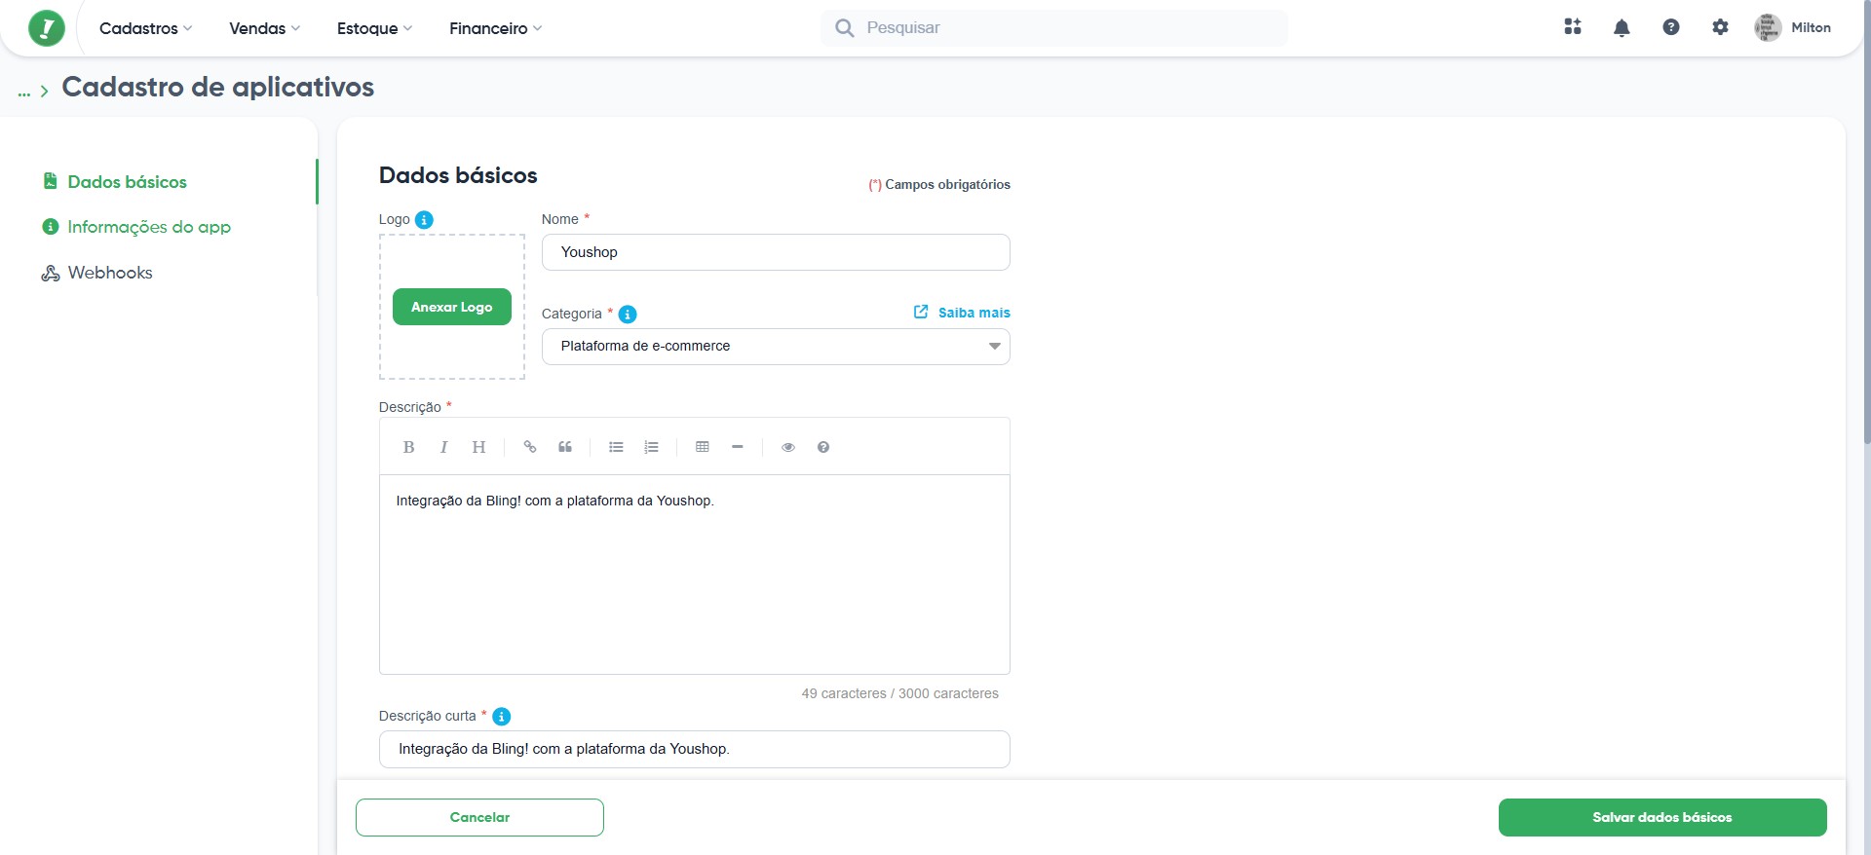Click the search magnifier icon
The height and width of the screenshot is (855, 1871).
pyautogui.click(x=845, y=28)
